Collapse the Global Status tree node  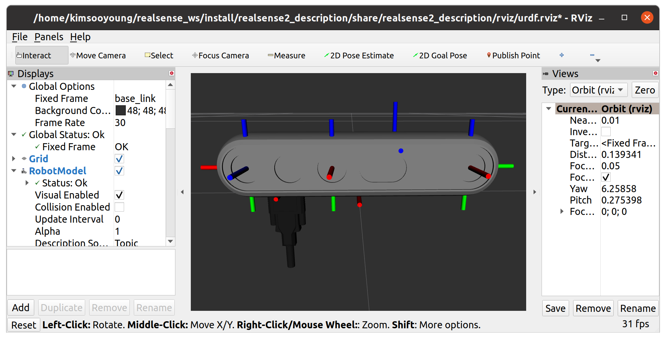pyautogui.click(x=14, y=134)
